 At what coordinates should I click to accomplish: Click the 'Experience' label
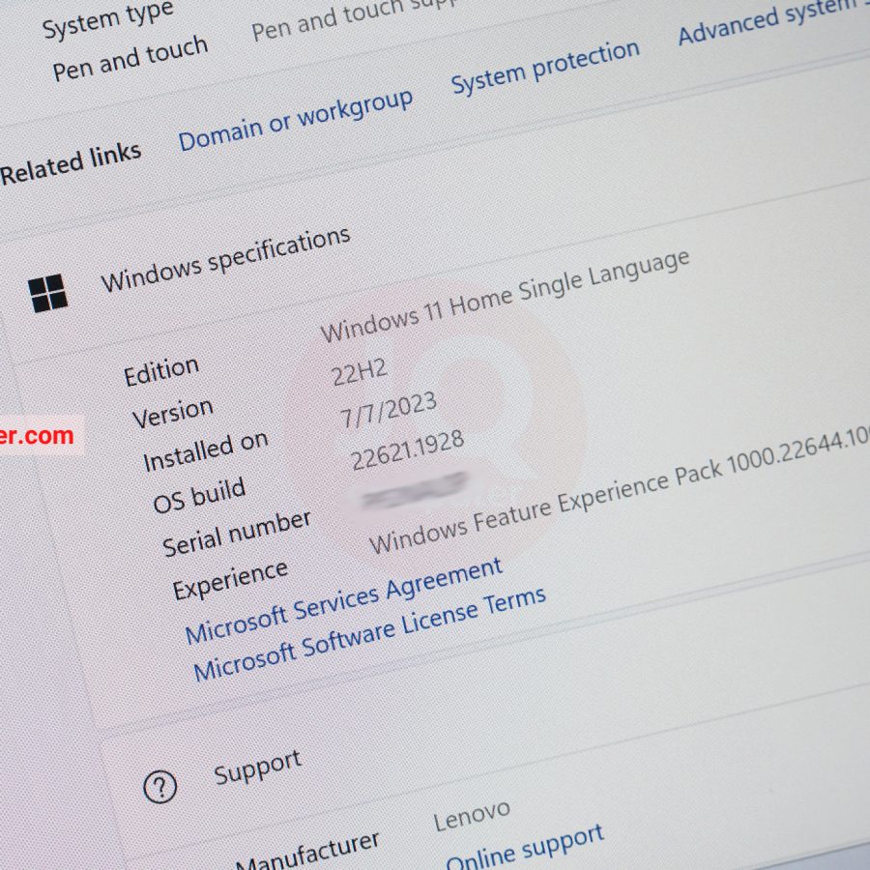[x=230, y=580]
